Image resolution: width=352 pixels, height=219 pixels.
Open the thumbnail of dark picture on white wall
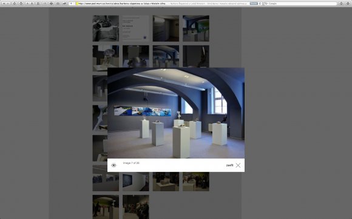click(x=135, y=181)
